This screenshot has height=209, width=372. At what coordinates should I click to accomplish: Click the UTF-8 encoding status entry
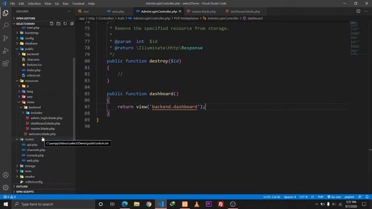(303, 197)
